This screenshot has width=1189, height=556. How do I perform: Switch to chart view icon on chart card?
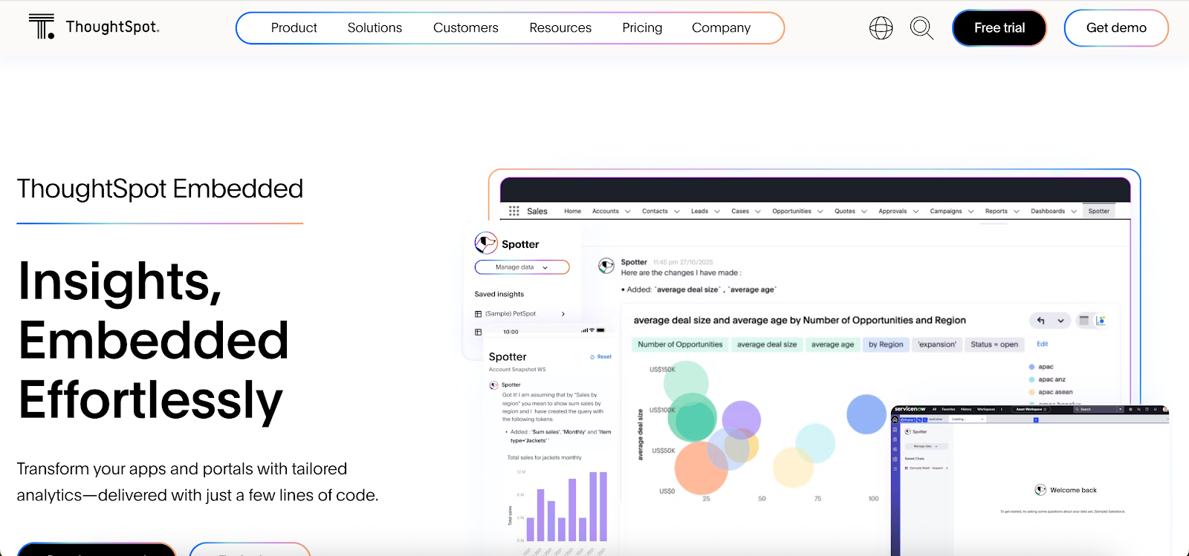coord(1101,321)
